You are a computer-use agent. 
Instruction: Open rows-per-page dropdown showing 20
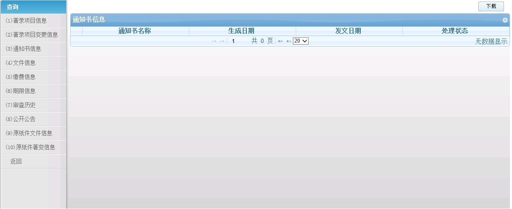(x=301, y=41)
